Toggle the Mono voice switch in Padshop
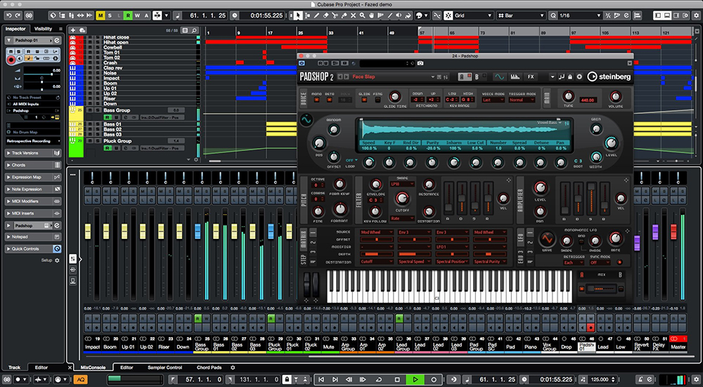This screenshot has width=703, height=387. click(x=317, y=100)
